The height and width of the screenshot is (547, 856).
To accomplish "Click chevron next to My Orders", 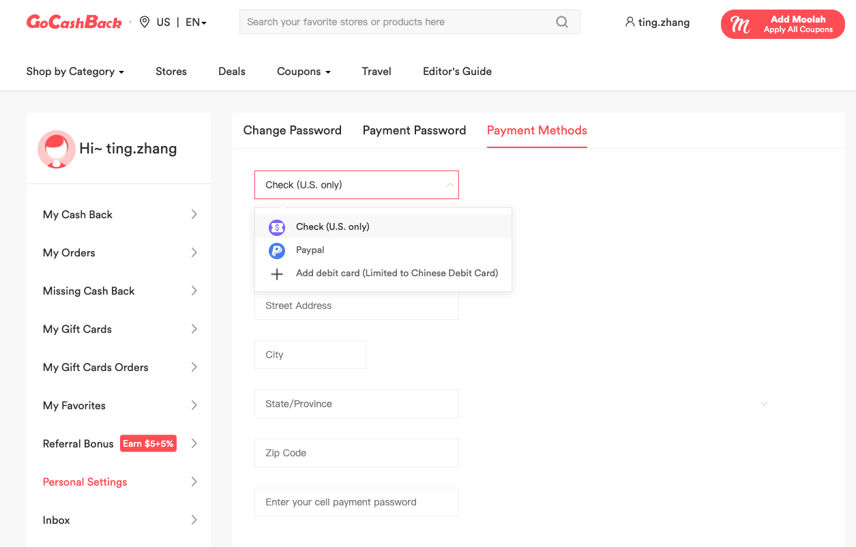I will tap(194, 252).
